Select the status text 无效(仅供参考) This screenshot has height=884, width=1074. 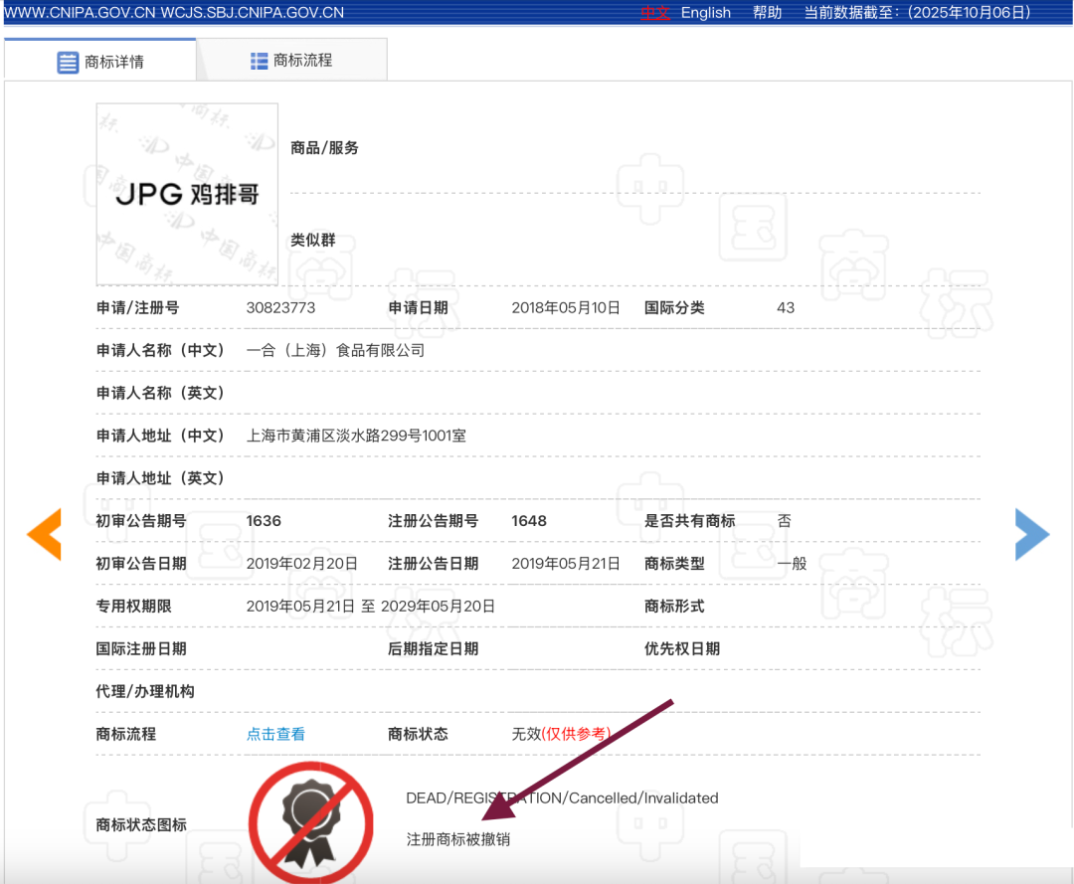pos(561,734)
